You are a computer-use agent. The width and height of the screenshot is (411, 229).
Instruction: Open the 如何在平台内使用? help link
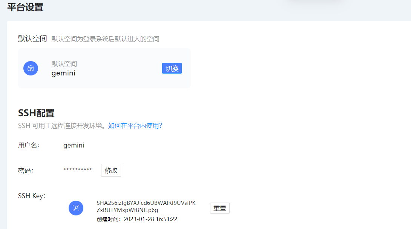(x=135, y=126)
